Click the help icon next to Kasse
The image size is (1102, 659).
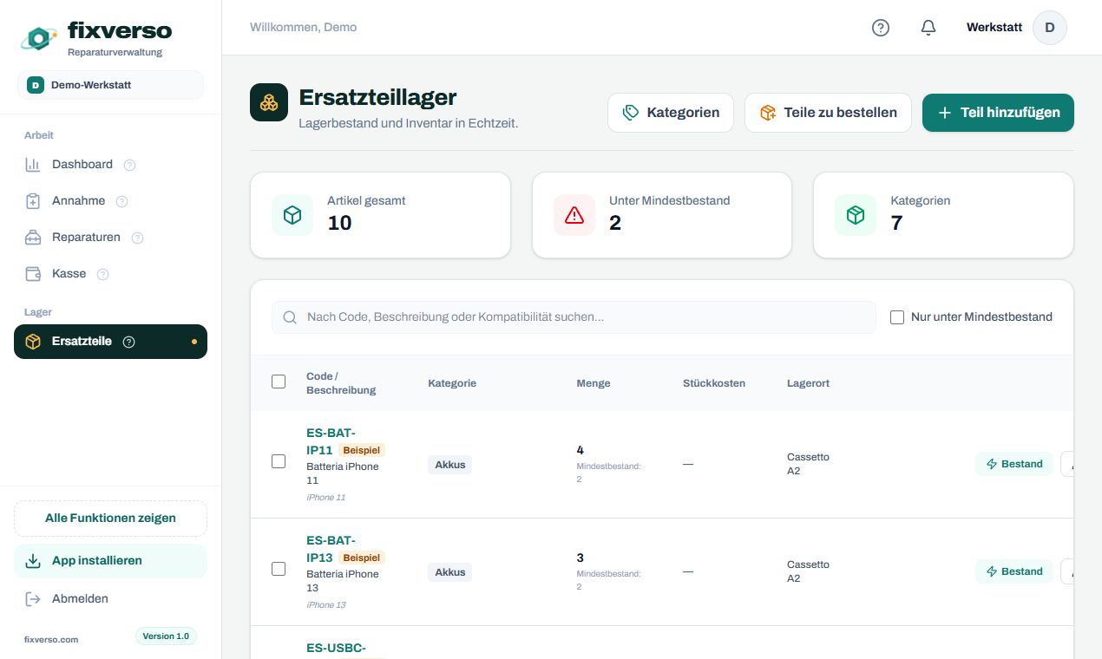point(103,274)
